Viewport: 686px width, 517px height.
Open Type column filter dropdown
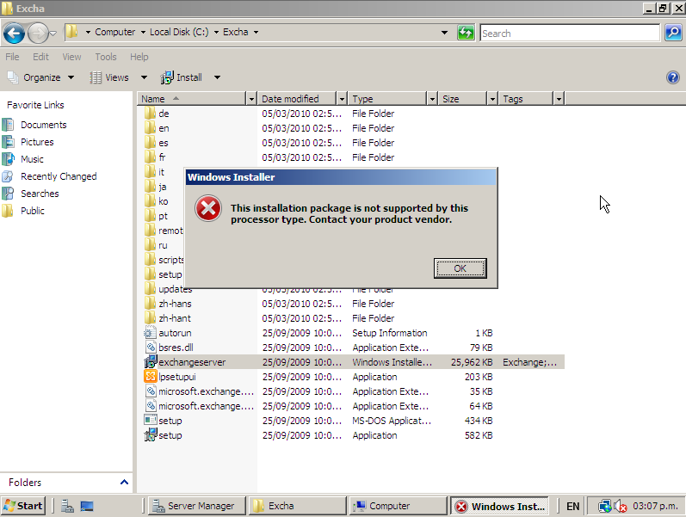432,99
